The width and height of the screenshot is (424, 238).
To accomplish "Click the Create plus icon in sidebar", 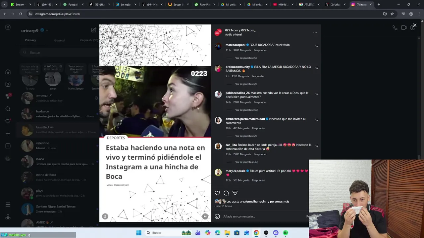I will click(8, 134).
